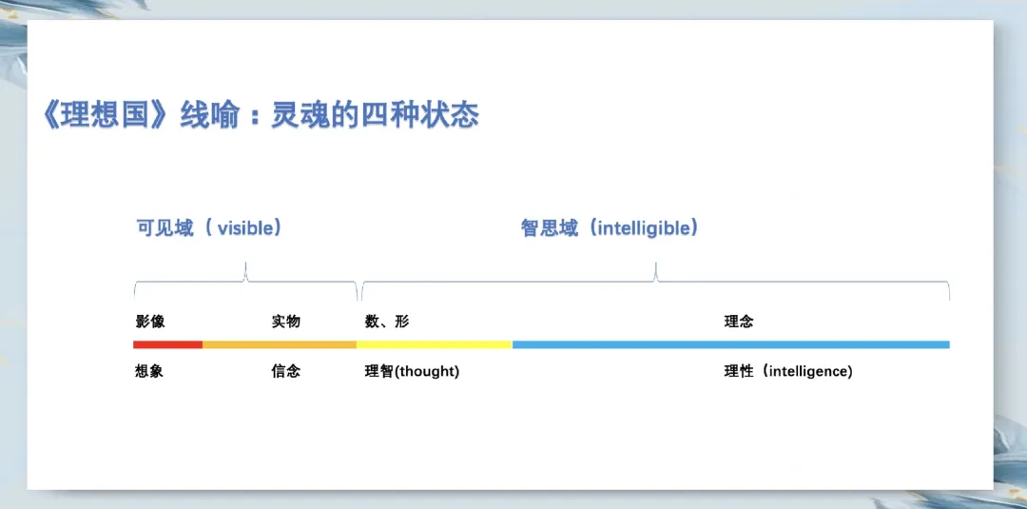
Task: Click the blue segment of the line
Action: [x=731, y=344]
